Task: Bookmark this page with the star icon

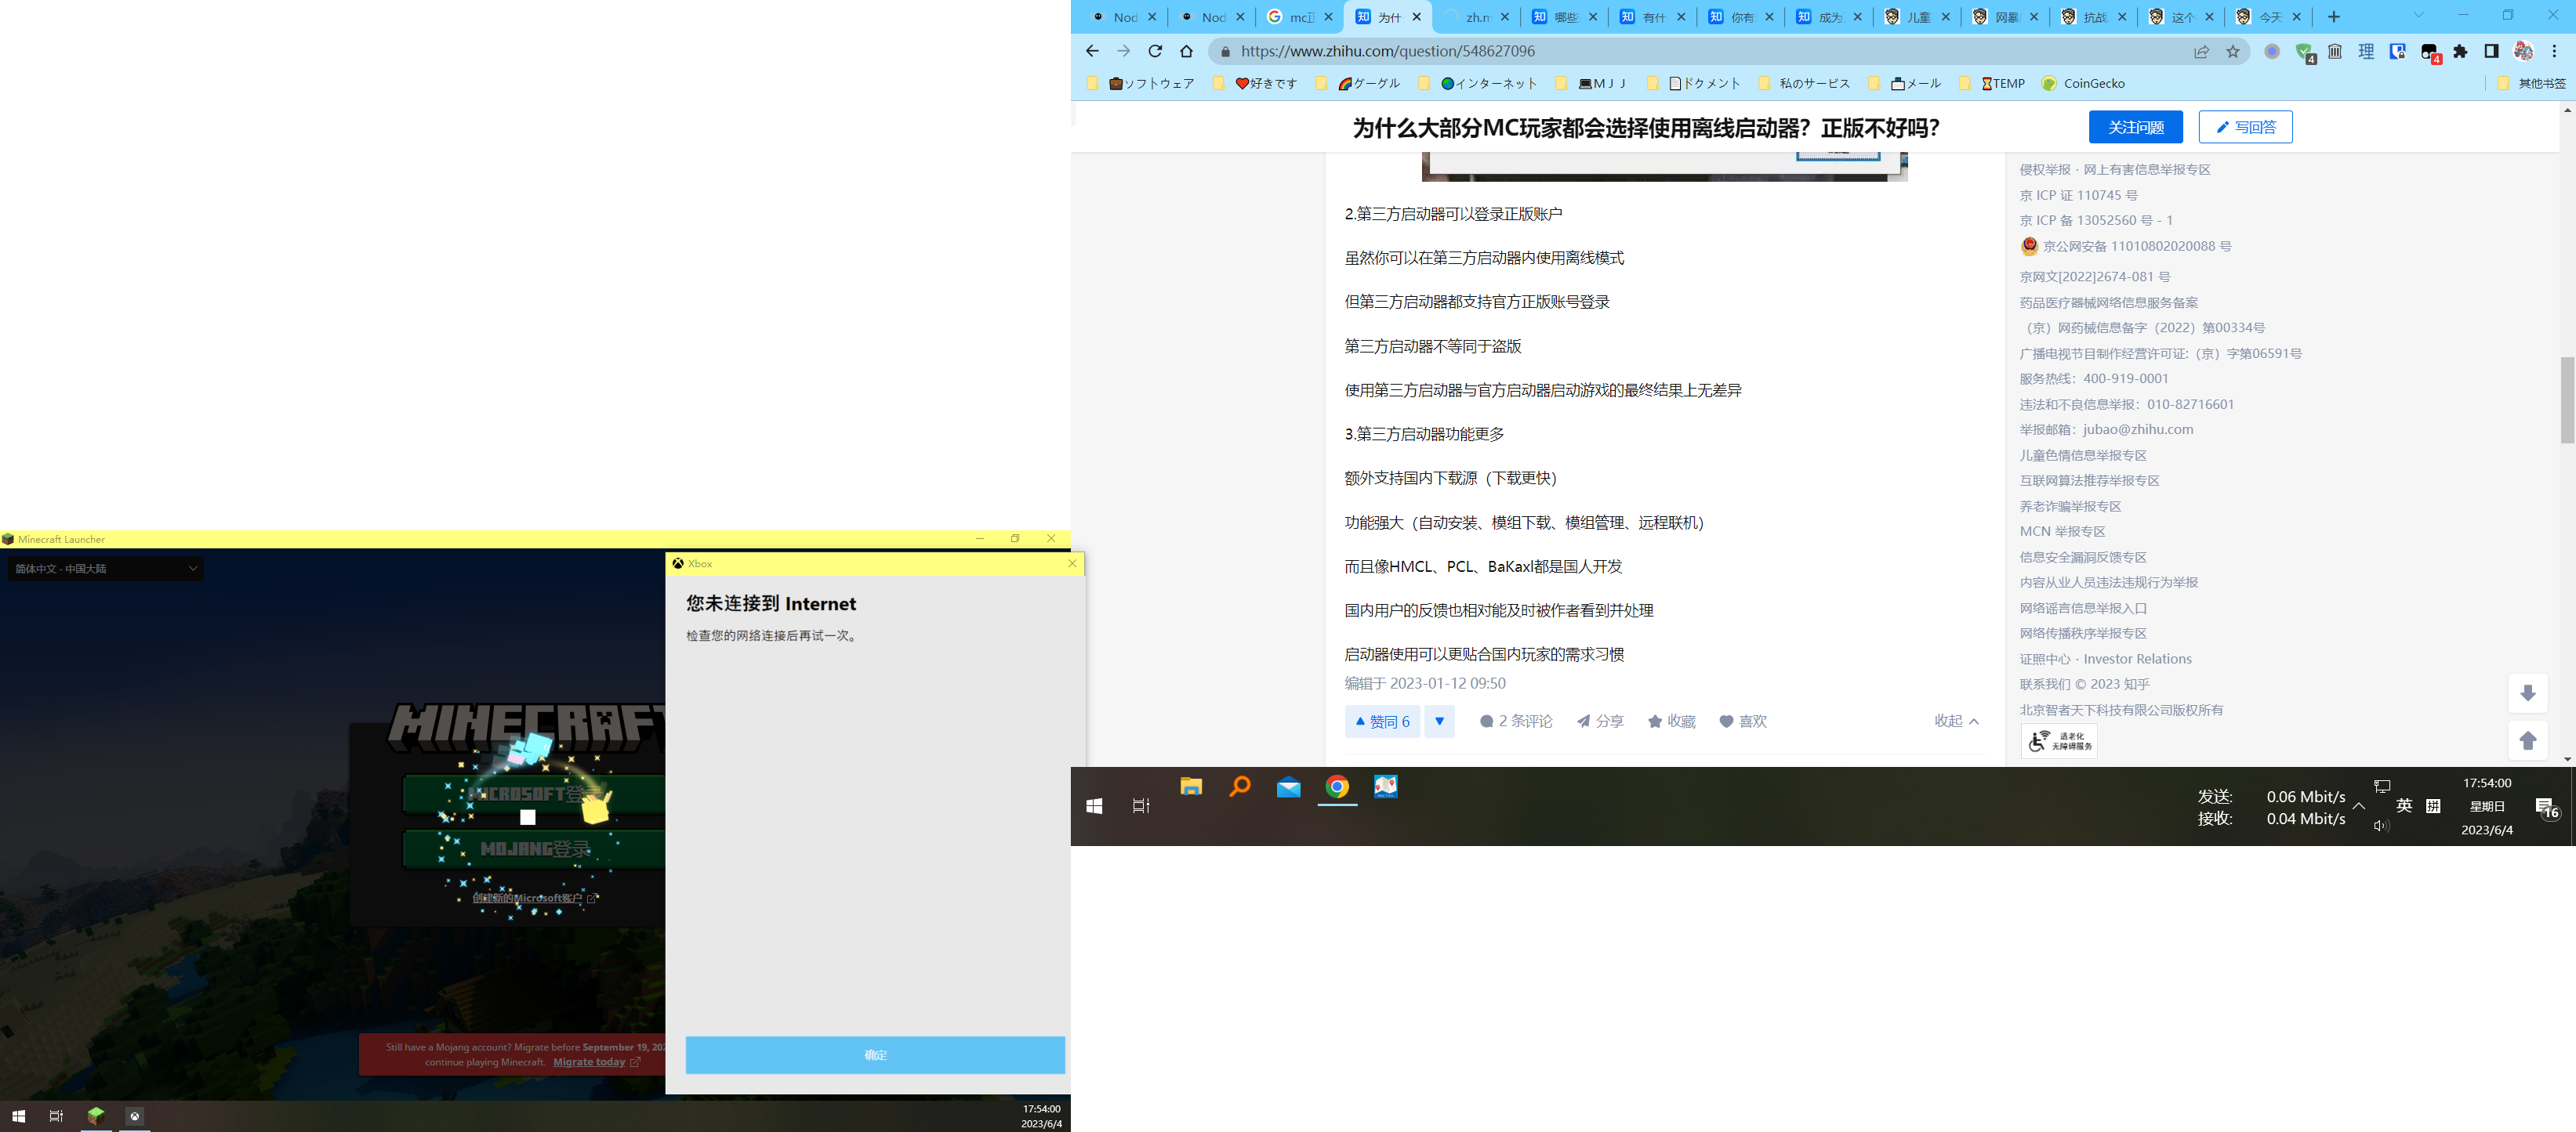Action: pyautogui.click(x=2233, y=51)
